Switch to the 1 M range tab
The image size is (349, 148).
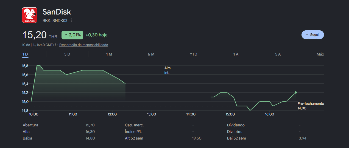[109, 54]
